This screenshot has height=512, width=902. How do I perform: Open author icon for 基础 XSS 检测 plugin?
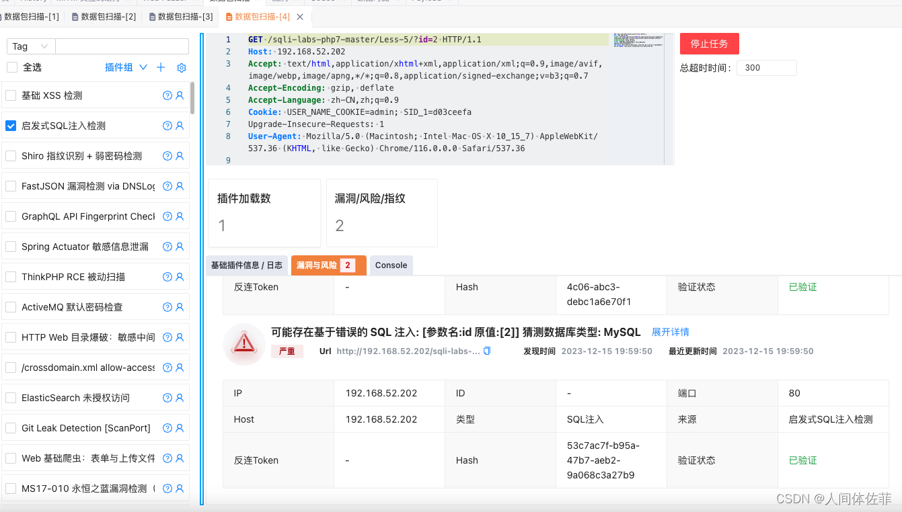pyautogui.click(x=180, y=95)
